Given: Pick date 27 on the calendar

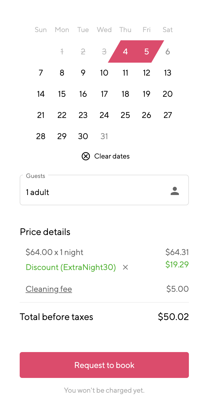Looking at the screenshot, I should point(168,115).
